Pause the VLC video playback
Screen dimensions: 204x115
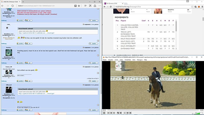tap(104, 113)
